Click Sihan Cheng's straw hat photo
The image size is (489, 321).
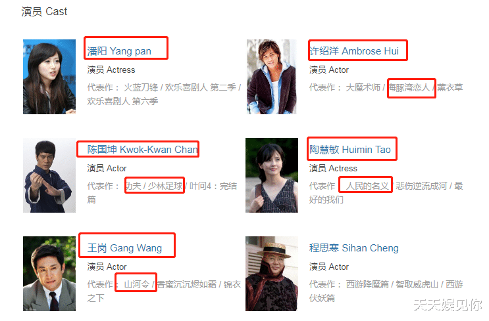272,274
